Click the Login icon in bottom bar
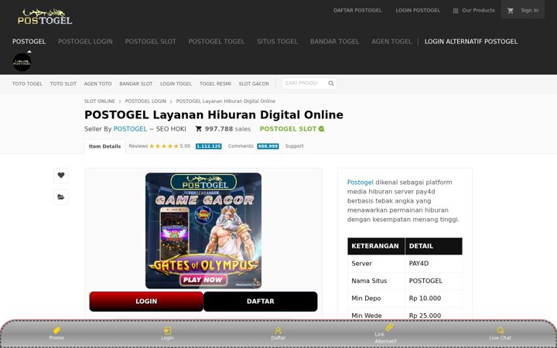This screenshot has width=557, height=348. pyautogui.click(x=167, y=331)
